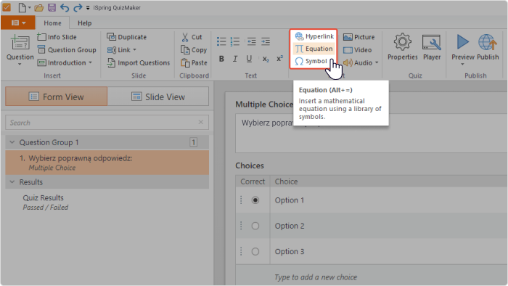Add an Info Slide

point(57,37)
